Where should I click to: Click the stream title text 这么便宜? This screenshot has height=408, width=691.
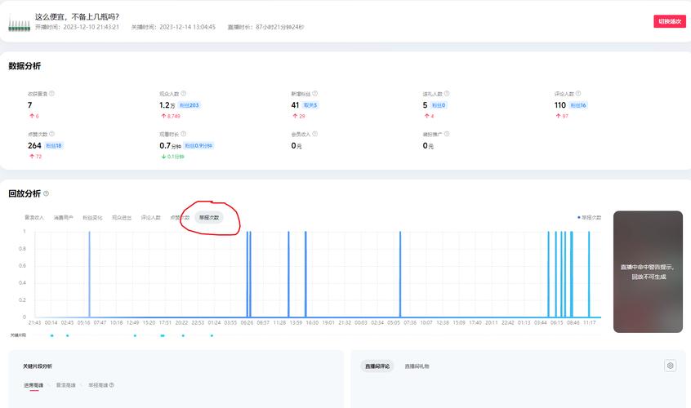point(77,16)
